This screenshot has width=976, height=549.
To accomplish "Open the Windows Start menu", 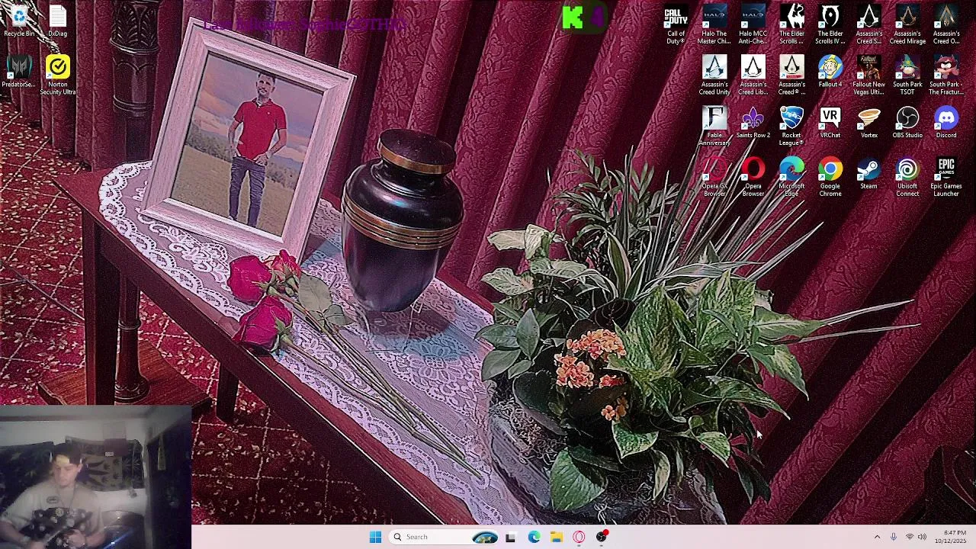I will tap(375, 537).
